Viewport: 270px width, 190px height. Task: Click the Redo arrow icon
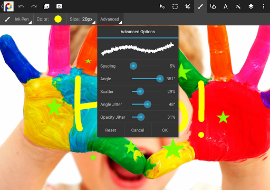tap(34, 6)
